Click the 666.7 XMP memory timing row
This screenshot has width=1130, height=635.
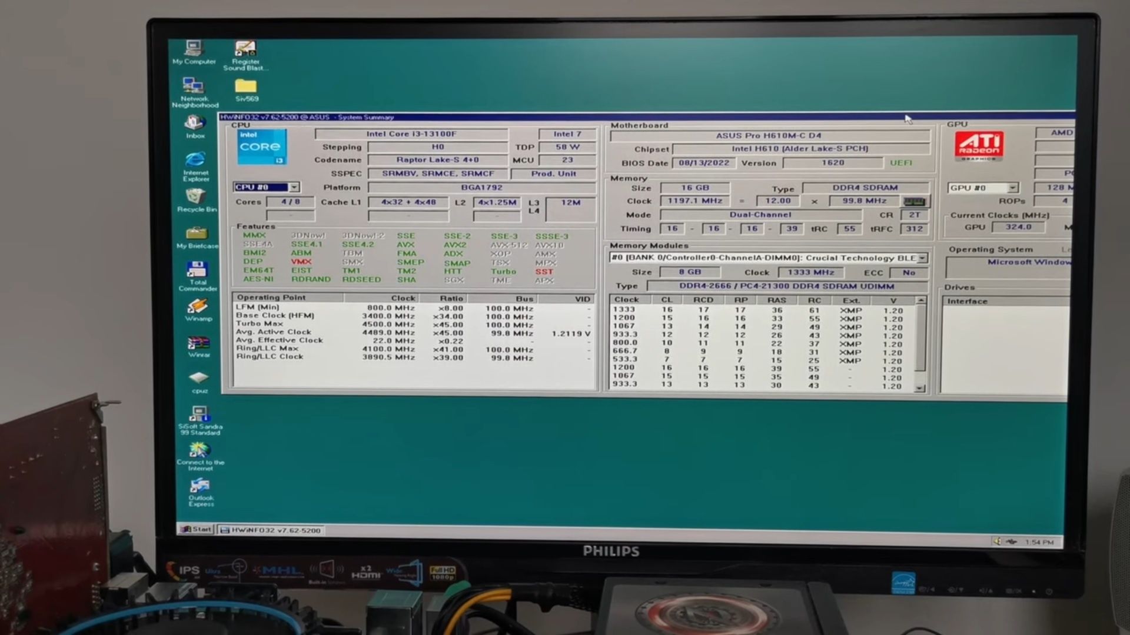(762, 351)
